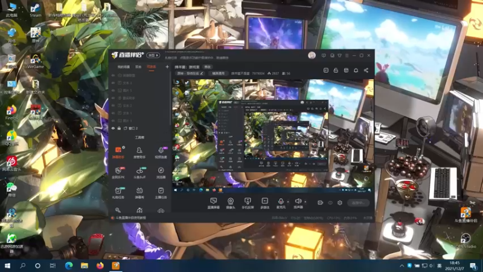Image resolution: width=483 pixels, height=272 pixels.
Task: Open the 礼物任务 link in the title bar
Action: (x=171, y=57)
